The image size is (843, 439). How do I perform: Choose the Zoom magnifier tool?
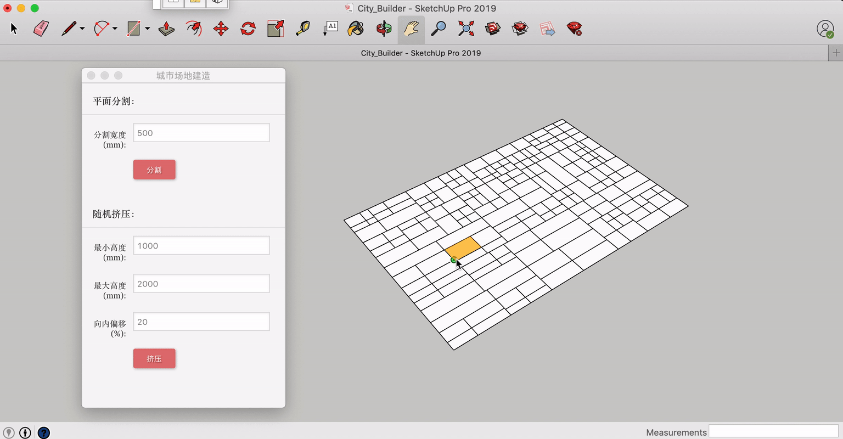tap(438, 29)
